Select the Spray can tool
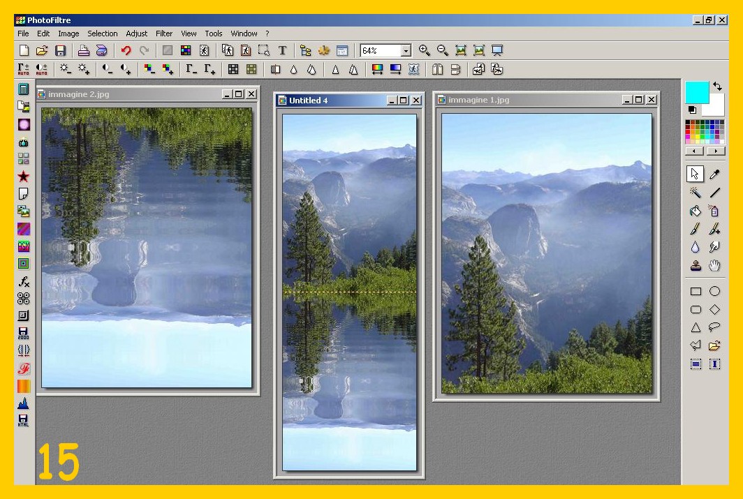 pos(714,211)
